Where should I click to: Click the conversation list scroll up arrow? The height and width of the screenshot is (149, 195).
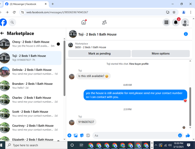64,39
